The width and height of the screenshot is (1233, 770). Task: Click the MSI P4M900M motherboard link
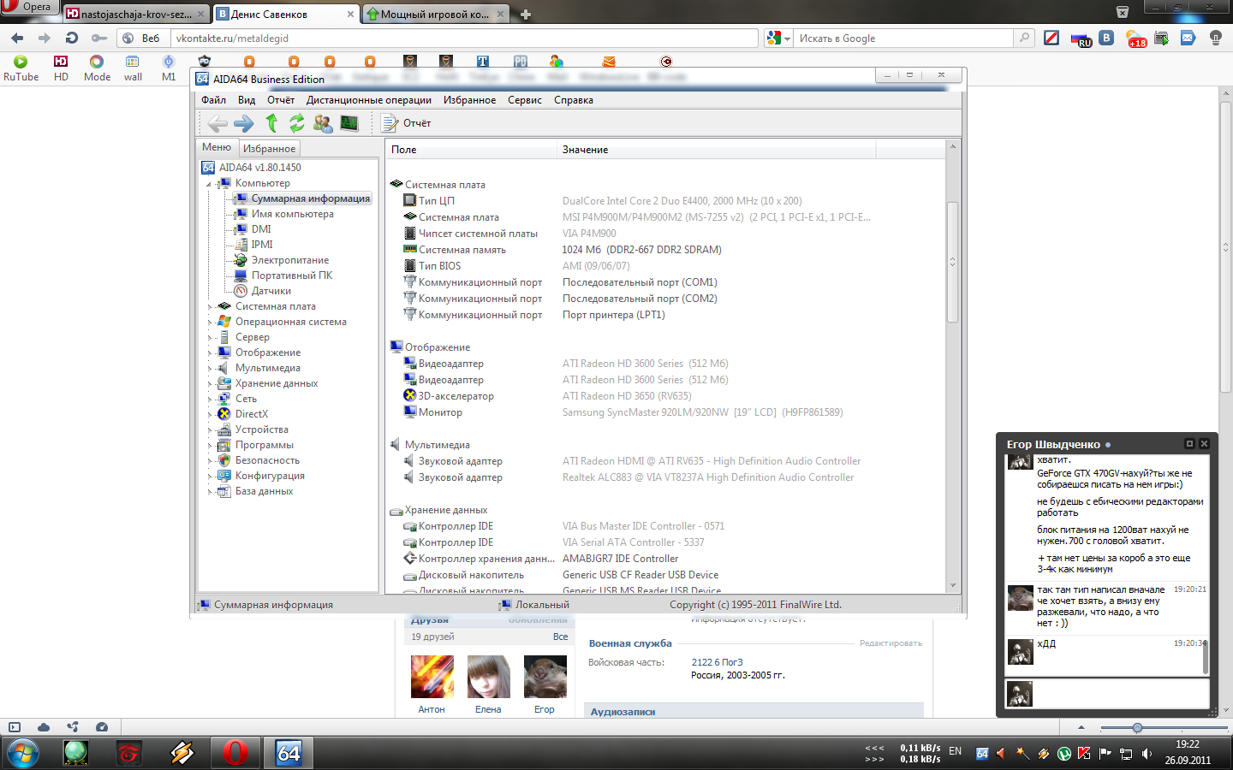pos(716,217)
